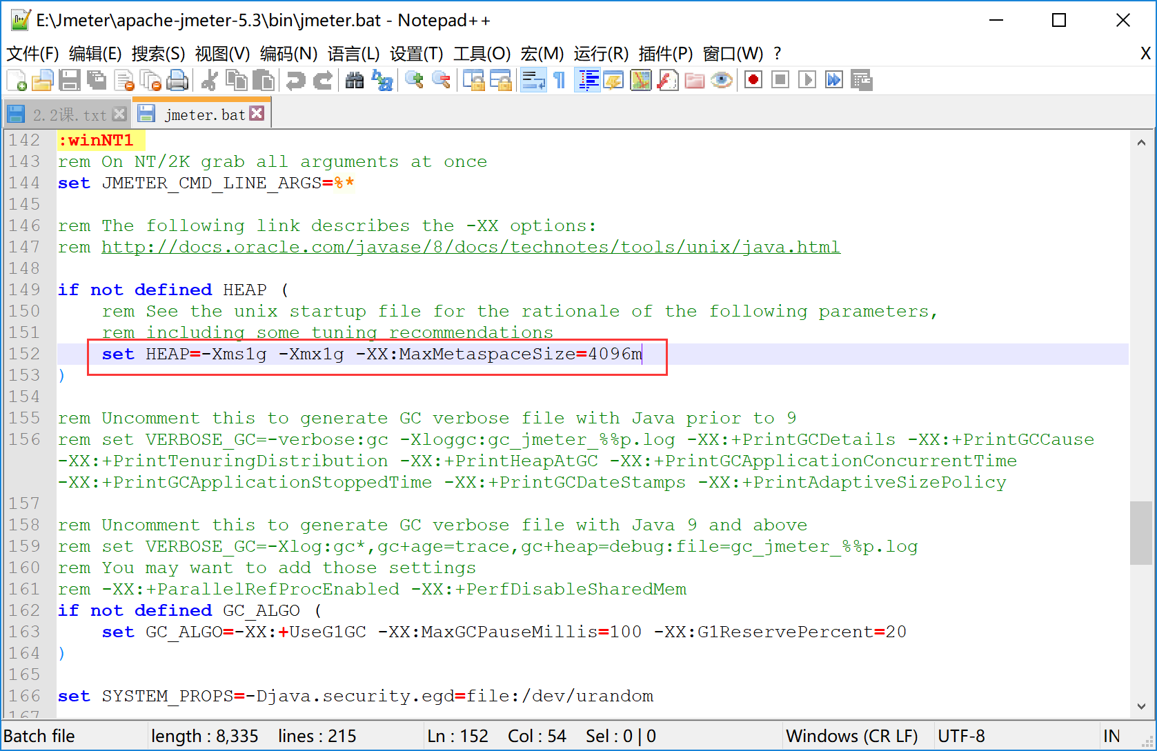Close document with menu bar X

pyautogui.click(x=1145, y=53)
